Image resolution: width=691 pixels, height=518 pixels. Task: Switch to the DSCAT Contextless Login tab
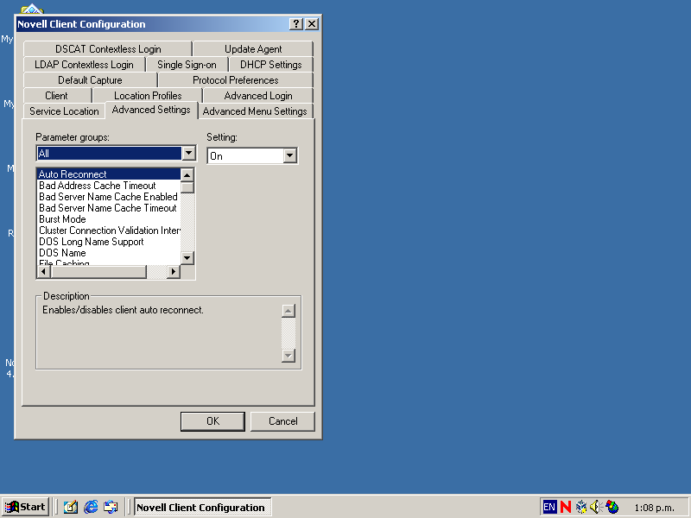108,49
